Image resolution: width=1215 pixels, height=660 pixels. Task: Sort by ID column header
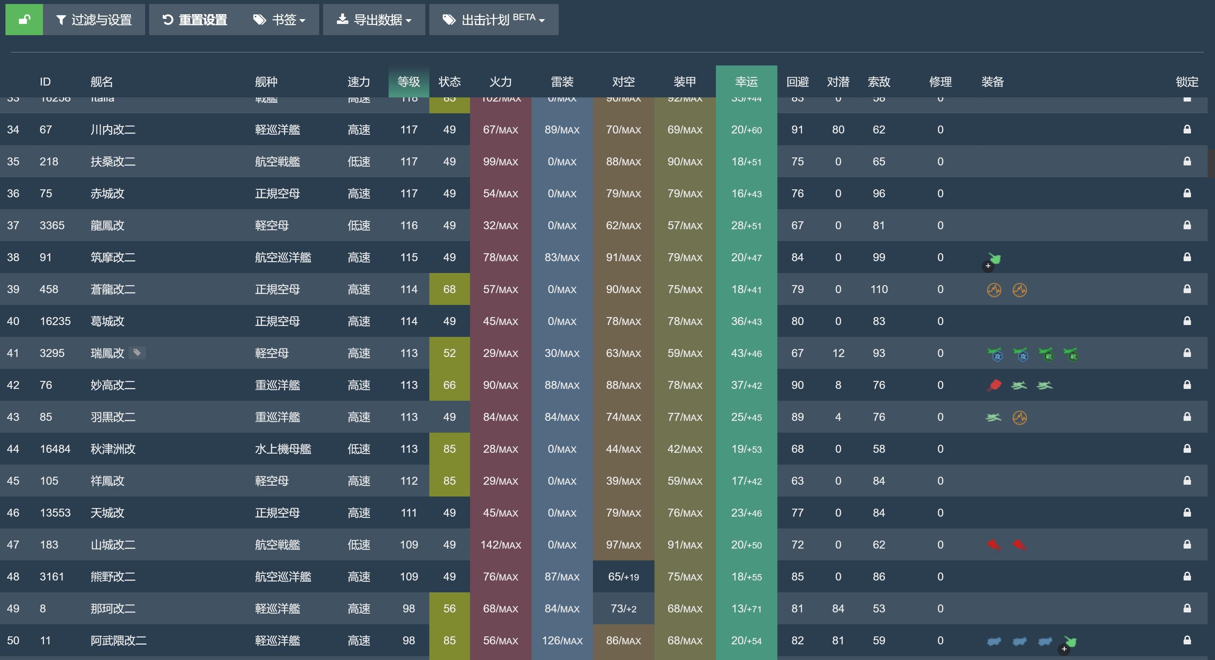click(45, 82)
